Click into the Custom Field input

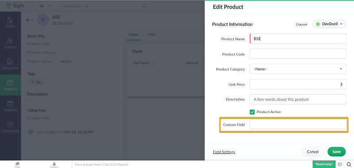298,124
